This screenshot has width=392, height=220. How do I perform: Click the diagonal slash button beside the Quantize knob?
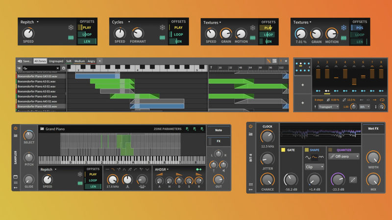click(x=353, y=180)
